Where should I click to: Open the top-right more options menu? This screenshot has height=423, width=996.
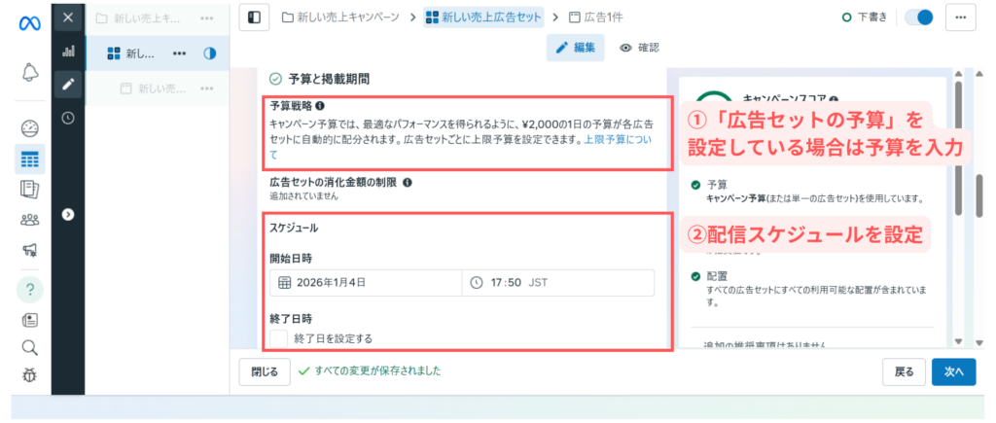coord(960,18)
